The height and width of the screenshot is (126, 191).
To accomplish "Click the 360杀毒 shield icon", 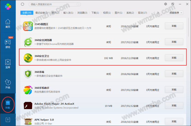I will tap(28, 74).
